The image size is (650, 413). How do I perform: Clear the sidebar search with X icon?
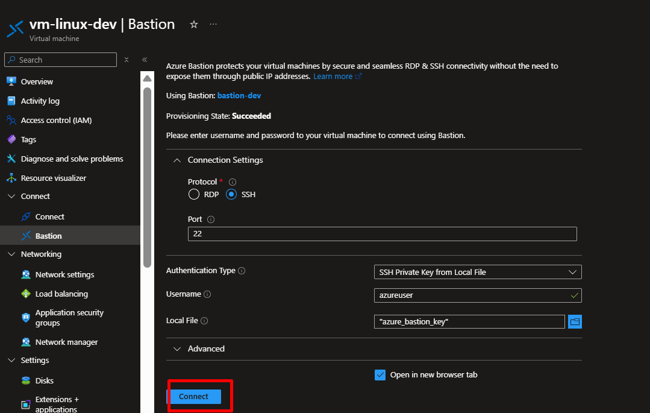(x=127, y=60)
